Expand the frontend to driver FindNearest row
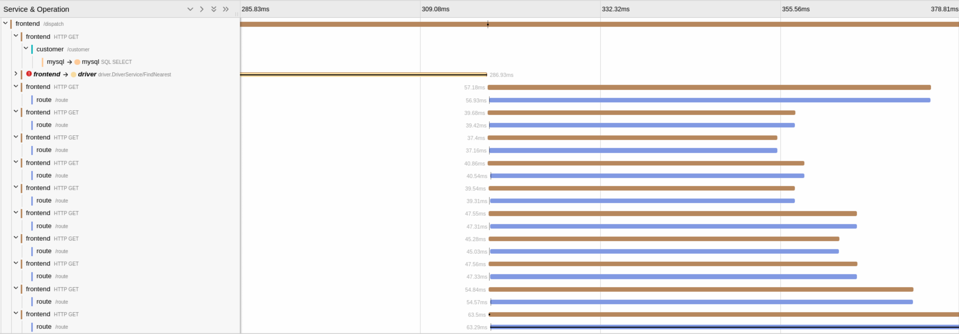Image resolution: width=959 pixels, height=334 pixels. click(16, 74)
